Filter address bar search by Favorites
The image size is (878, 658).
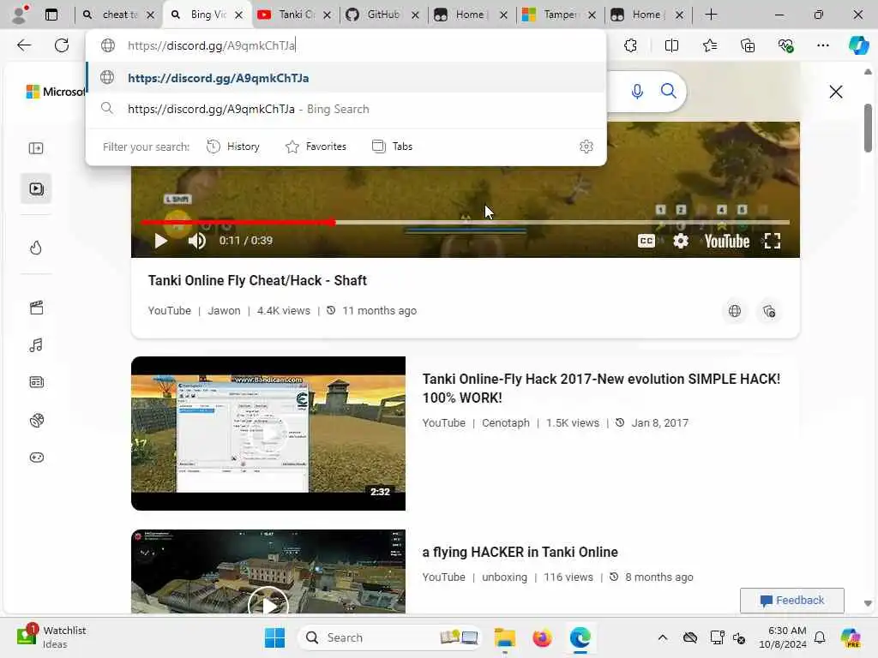click(316, 147)
